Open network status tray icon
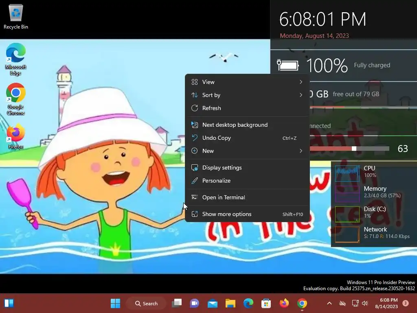Screen dimensions: 417x313 [355, 303]
